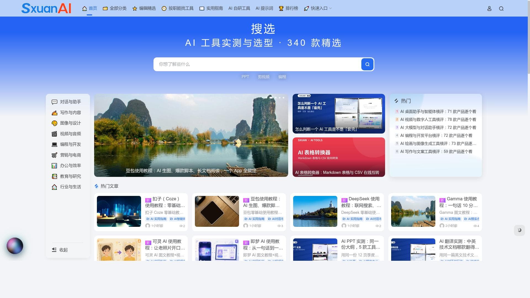Screen dimensions: 530x298
Task: Go to 首页 nav tab
Action: [x=90, y=8]
